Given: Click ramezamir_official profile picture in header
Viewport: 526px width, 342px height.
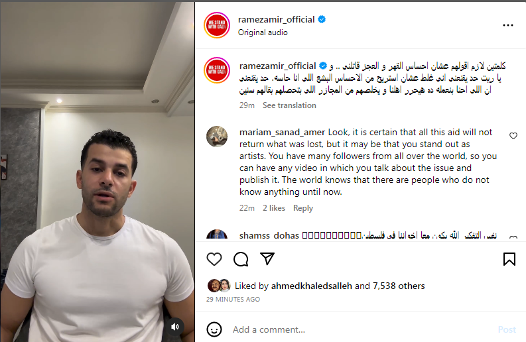Looking at the screenshot, I should coord(217,25).
